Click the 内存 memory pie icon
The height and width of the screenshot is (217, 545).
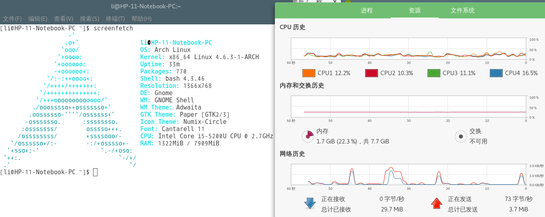(x=308, y=136)
